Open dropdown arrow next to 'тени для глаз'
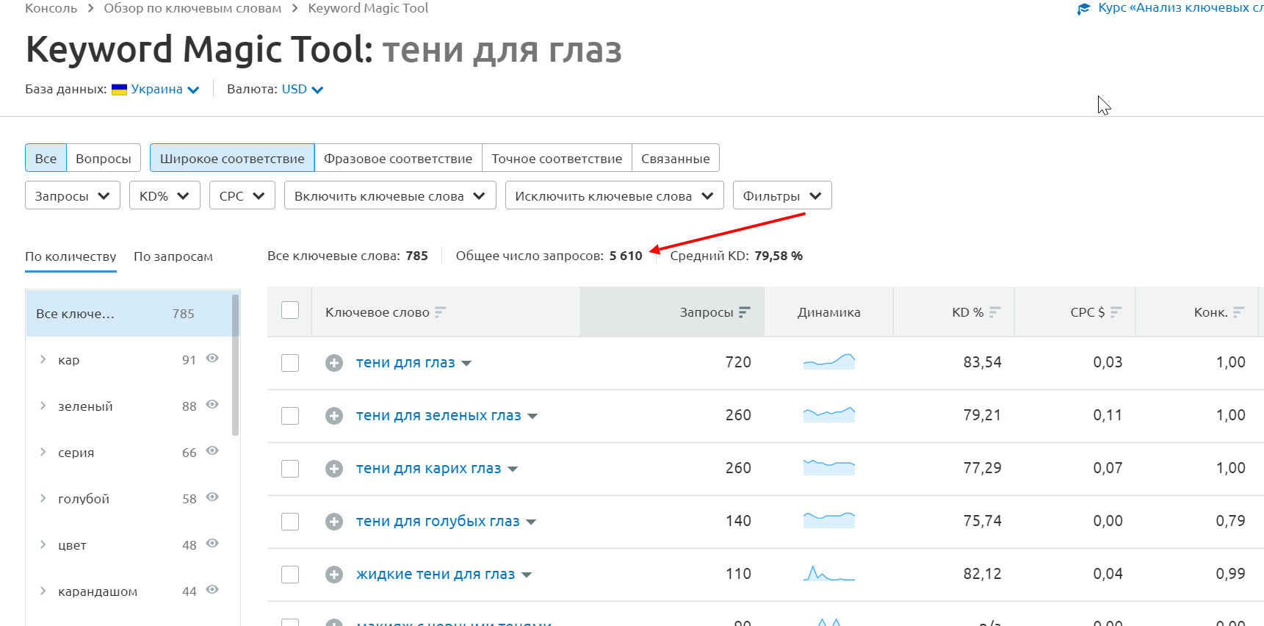The image size is (1264, 626). pos(466,364)
